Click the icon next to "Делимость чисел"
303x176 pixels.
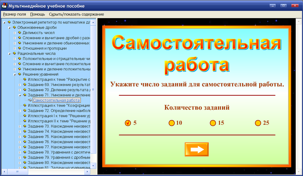click(19, 33)
